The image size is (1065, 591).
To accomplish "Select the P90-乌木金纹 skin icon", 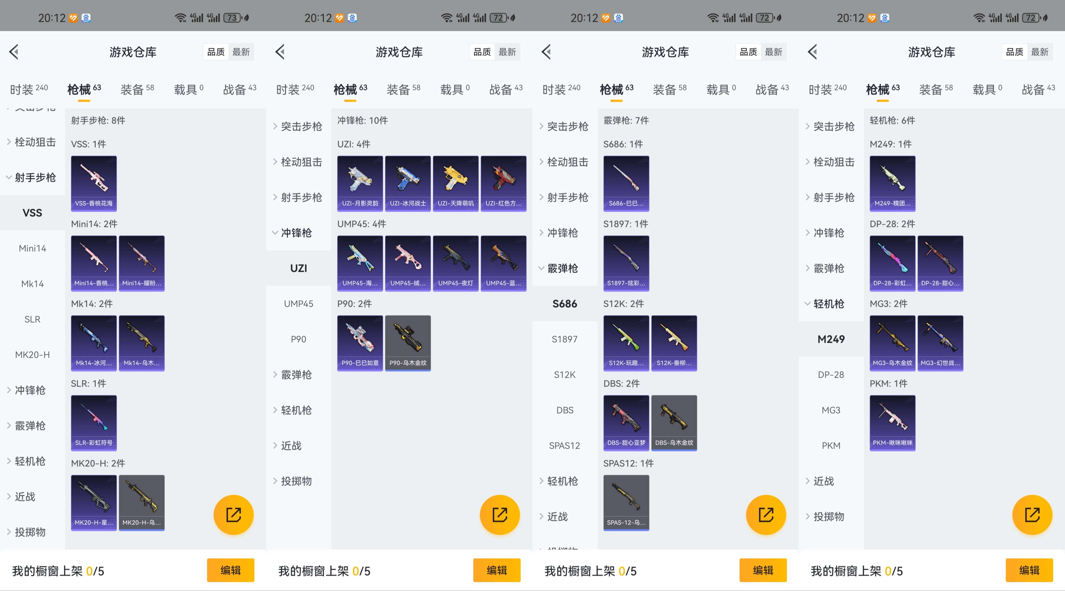I will click(x=408, y=343).
